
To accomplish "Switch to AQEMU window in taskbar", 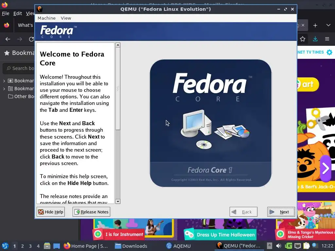I will [x=179, y=246].
